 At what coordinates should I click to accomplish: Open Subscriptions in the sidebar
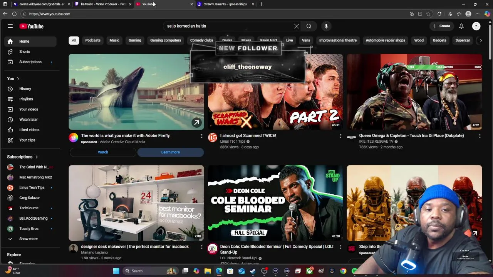click(31, 62)
